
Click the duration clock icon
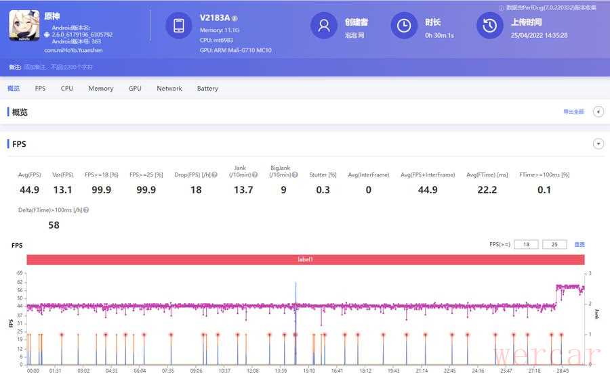(x=403, y=26)
